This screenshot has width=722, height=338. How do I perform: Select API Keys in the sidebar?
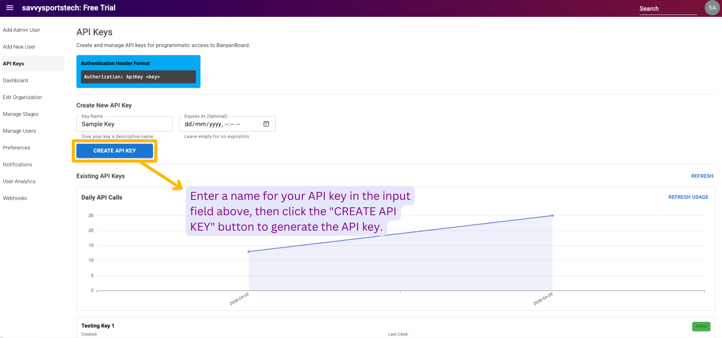pyautogui.click(x=14, y=64)
